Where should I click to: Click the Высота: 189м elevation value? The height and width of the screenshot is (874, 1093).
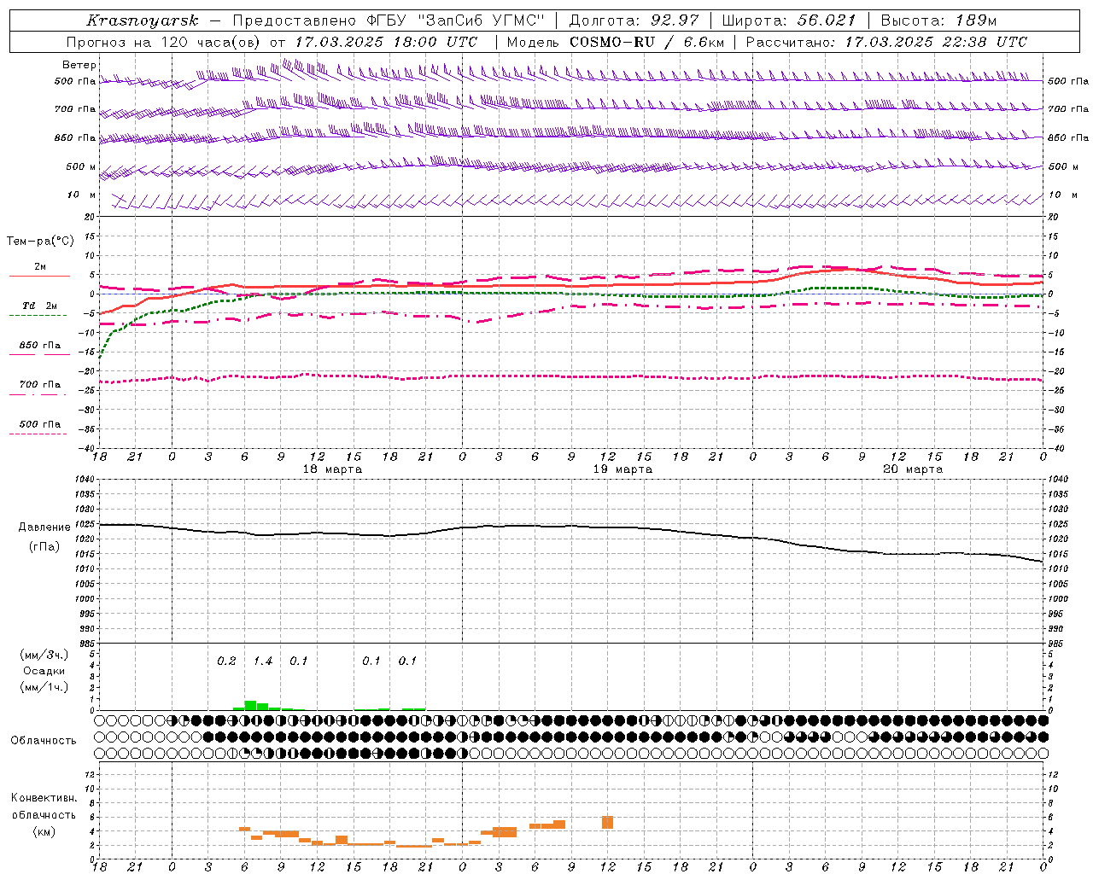click(x=938, y=20)
